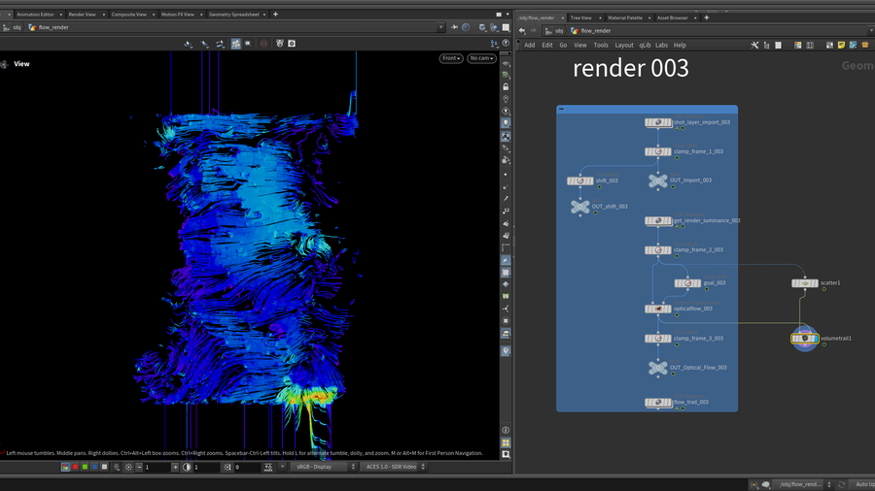
Task: Click the opticalflow_003 node icon
Action: pos(658,309)
